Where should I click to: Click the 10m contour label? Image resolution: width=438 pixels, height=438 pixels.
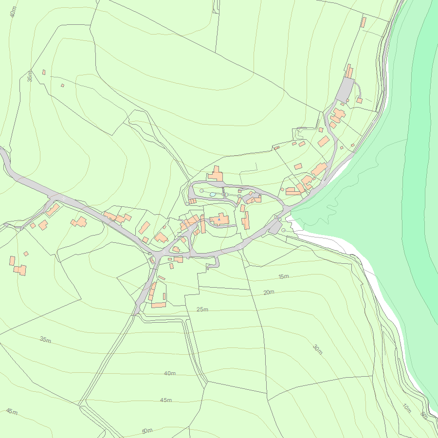click(407, 408)
